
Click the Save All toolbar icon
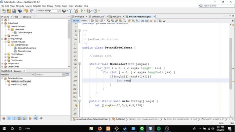point(19,11)
